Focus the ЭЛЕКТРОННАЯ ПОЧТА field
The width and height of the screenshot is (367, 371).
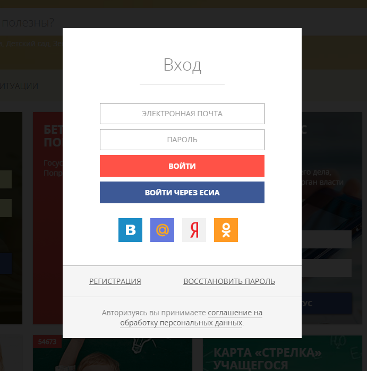pos(182,114)
